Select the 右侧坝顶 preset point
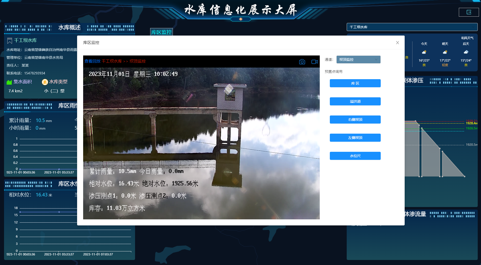The width and height of the screenshot is (481, 265). pos(355,120)
